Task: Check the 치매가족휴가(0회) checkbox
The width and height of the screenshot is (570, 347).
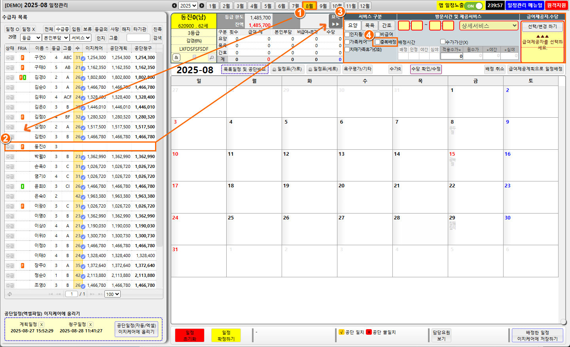Action: (x=347, y=50)
